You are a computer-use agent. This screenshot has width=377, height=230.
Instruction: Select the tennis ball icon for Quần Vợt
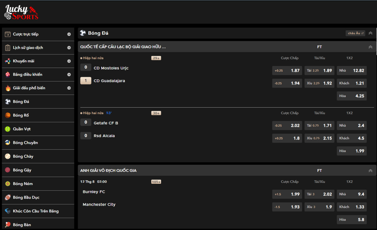(8, 129)
